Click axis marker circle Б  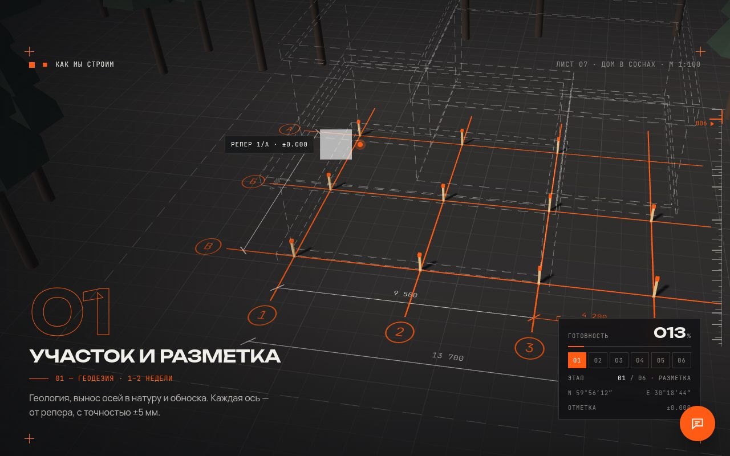click(253, 182)
